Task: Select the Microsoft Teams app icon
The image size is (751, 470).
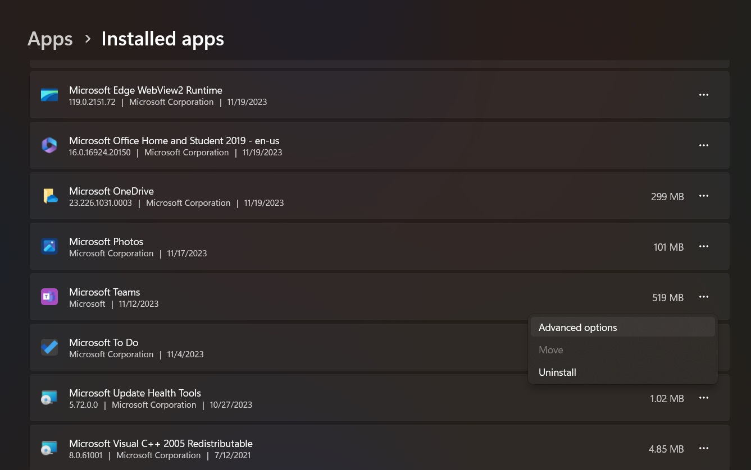Action: click(x=49, y=297)
